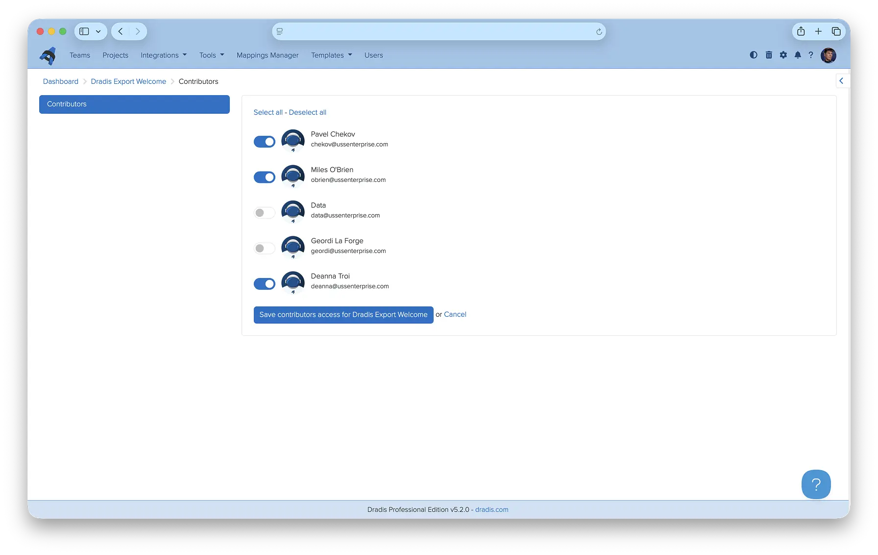Open the Projects menu item
This screenshot has height=555, width=878.
(116, 55)
